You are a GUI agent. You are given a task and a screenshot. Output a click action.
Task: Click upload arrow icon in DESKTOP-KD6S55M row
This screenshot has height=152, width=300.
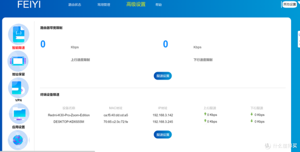(205, 121)
